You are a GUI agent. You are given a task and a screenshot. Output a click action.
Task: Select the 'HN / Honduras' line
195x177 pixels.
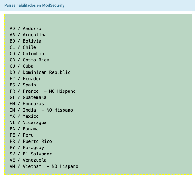[27, 104]
